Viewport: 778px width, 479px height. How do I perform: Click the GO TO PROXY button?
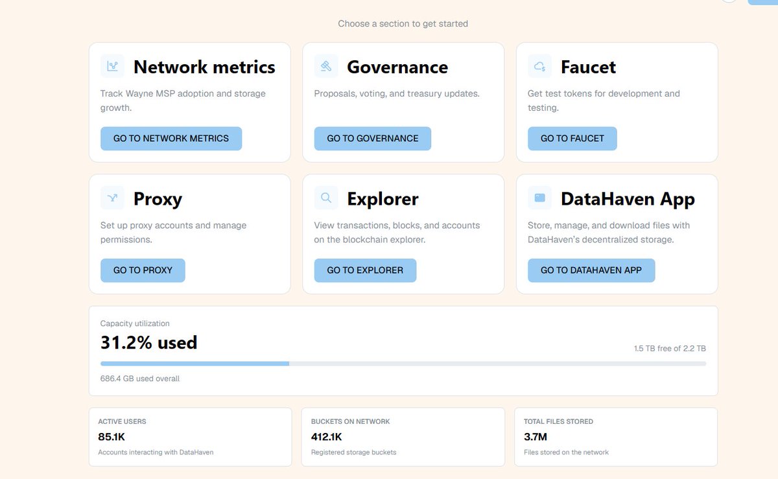tap(143, 270)
